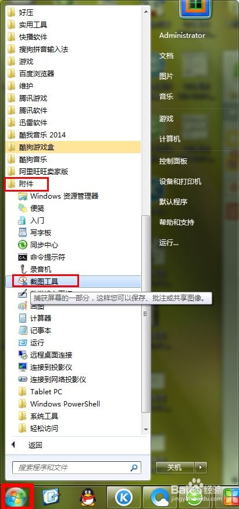This screenshot has width=239, height=509.
Task: Open Notepad (记事本) icon
Action: tap(22, 330)
